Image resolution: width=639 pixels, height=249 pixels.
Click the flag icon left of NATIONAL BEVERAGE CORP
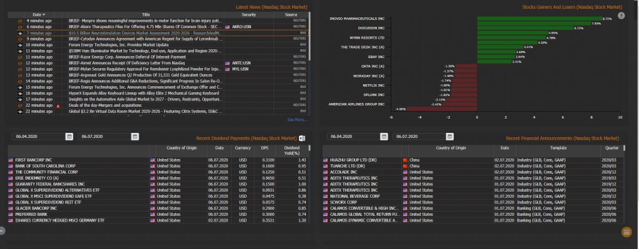326,196
